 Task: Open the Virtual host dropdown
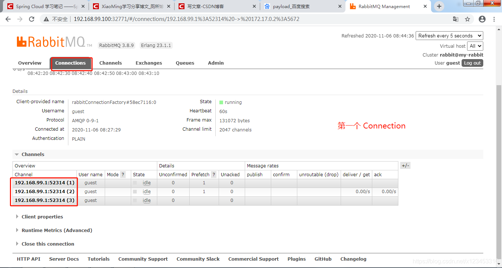coord(475,46)
